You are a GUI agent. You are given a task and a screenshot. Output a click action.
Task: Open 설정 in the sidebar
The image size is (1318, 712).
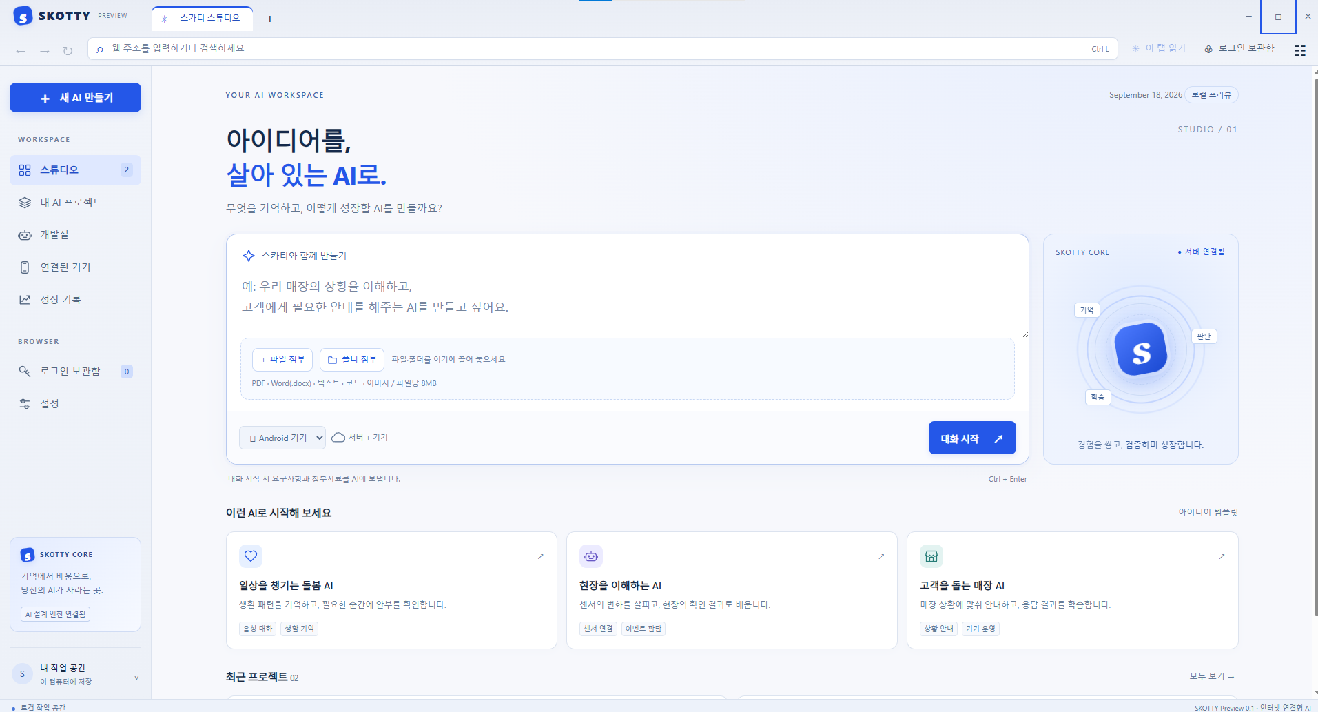[x=75, y=404]
